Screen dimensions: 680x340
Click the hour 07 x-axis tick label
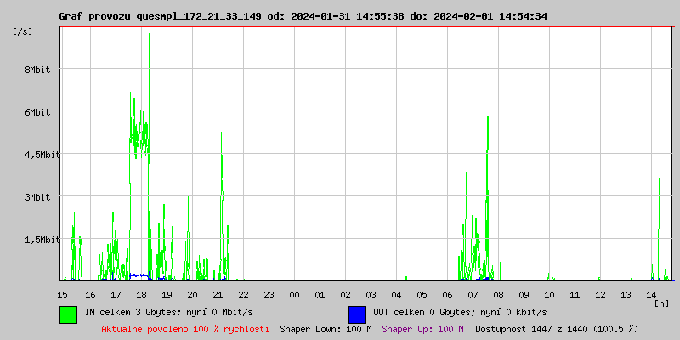[x=473, y=294]
